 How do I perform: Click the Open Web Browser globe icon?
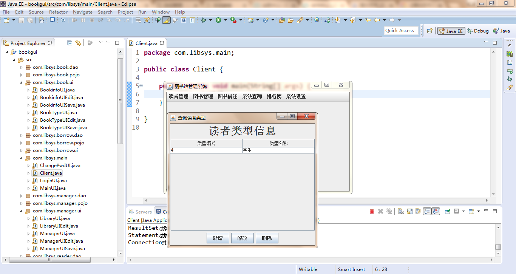point(317,20)
